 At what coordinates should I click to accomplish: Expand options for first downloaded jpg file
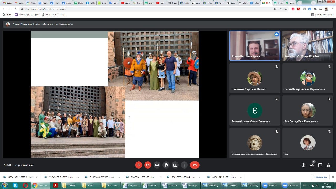pyautogui.click(x=37, y=177)
